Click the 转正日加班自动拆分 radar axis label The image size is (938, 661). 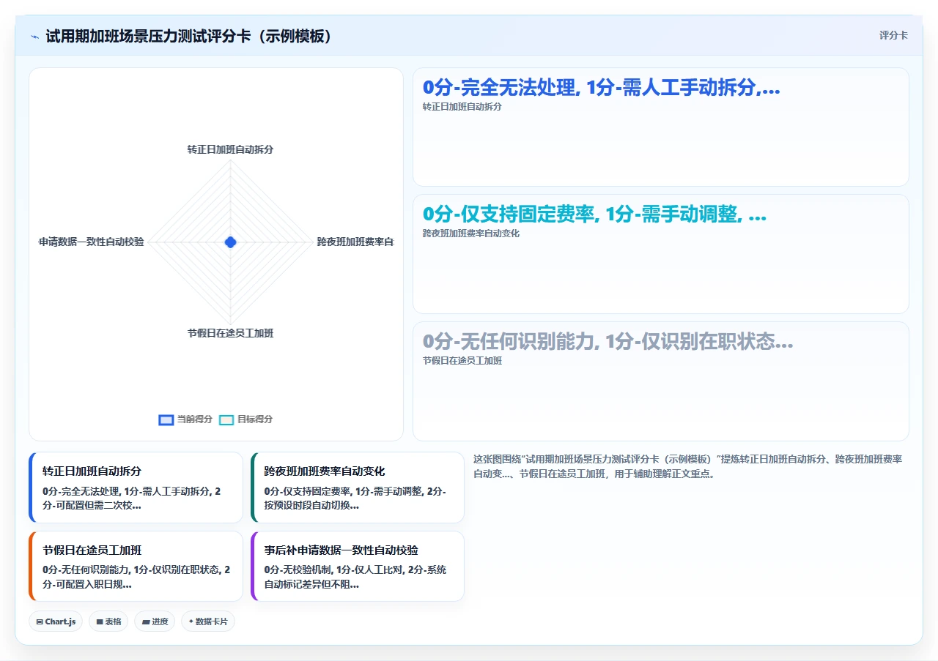coord(230,149)
